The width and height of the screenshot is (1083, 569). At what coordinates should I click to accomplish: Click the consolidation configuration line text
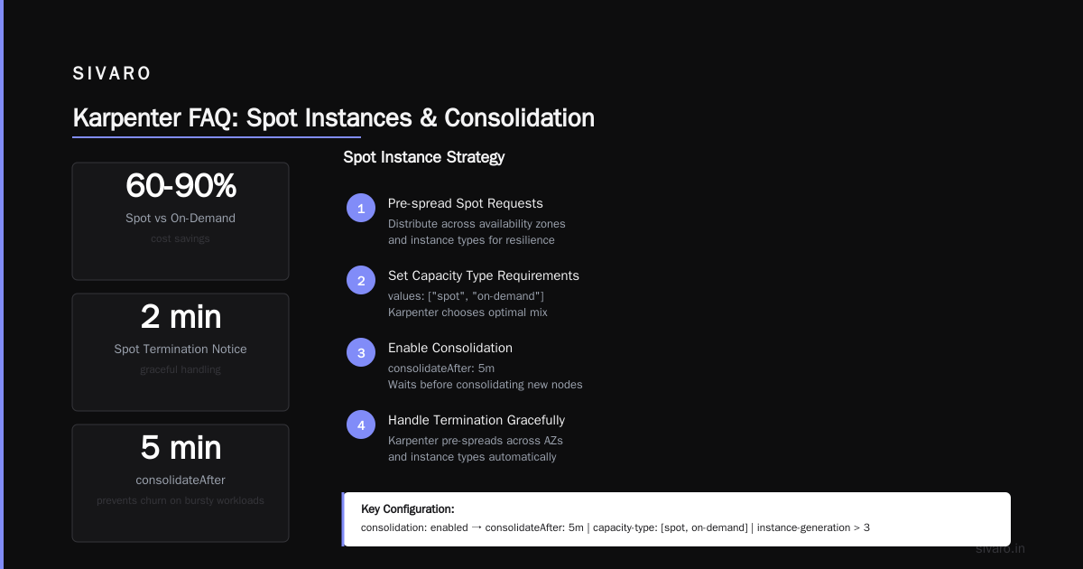point(616,527)
